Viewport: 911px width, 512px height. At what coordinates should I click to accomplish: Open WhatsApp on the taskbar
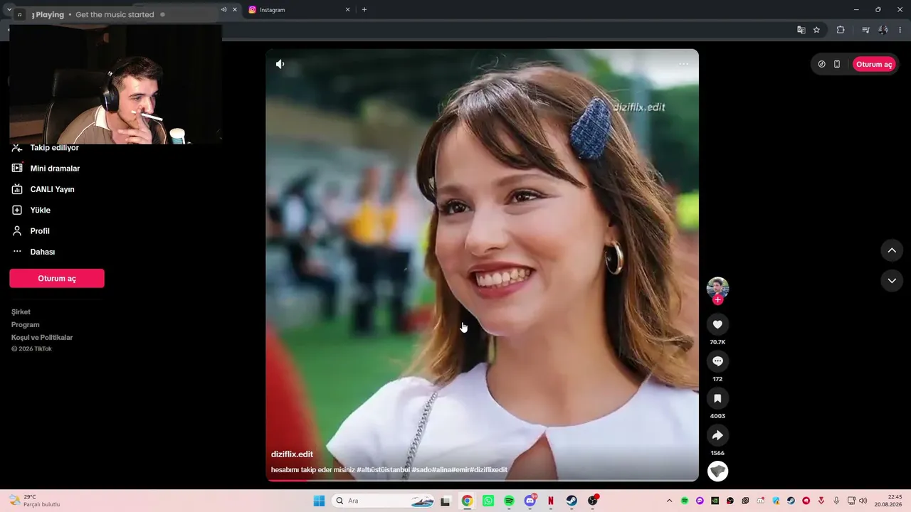[488, 501]
